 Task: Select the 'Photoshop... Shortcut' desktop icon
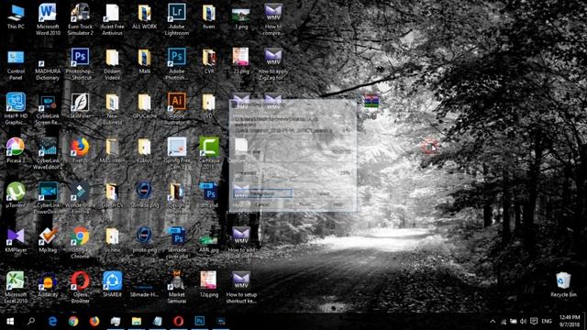point(80,64)
